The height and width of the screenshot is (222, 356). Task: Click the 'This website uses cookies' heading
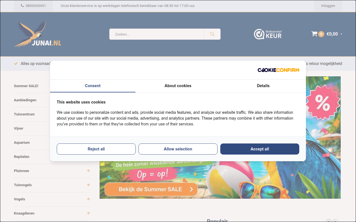click(81, 102)
